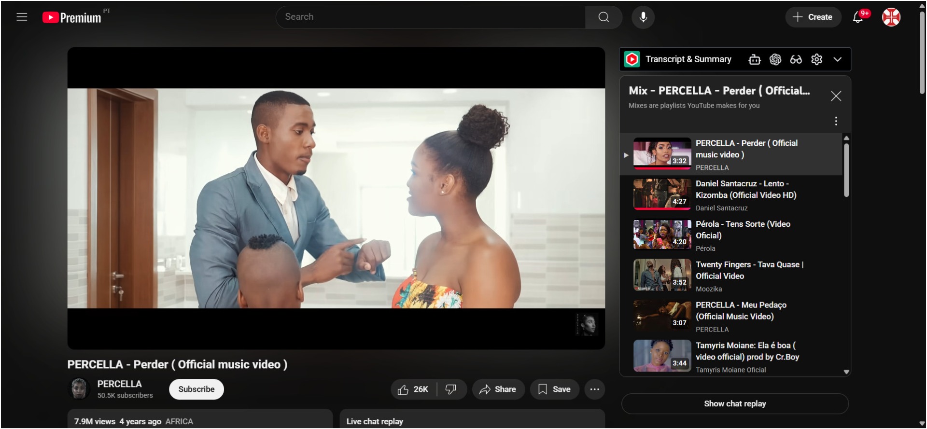Open Transcript & Summary settings gear
This screenshot has width=927, height=429.
pyautogui.click(x=816, y=59)
